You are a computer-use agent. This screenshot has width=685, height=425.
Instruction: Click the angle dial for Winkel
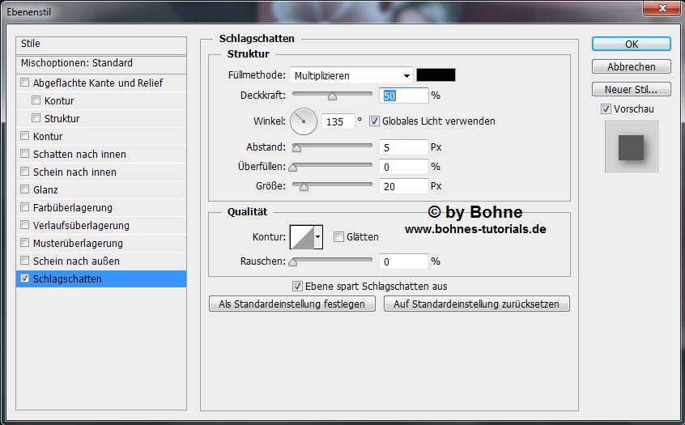[x=304, y=121]
